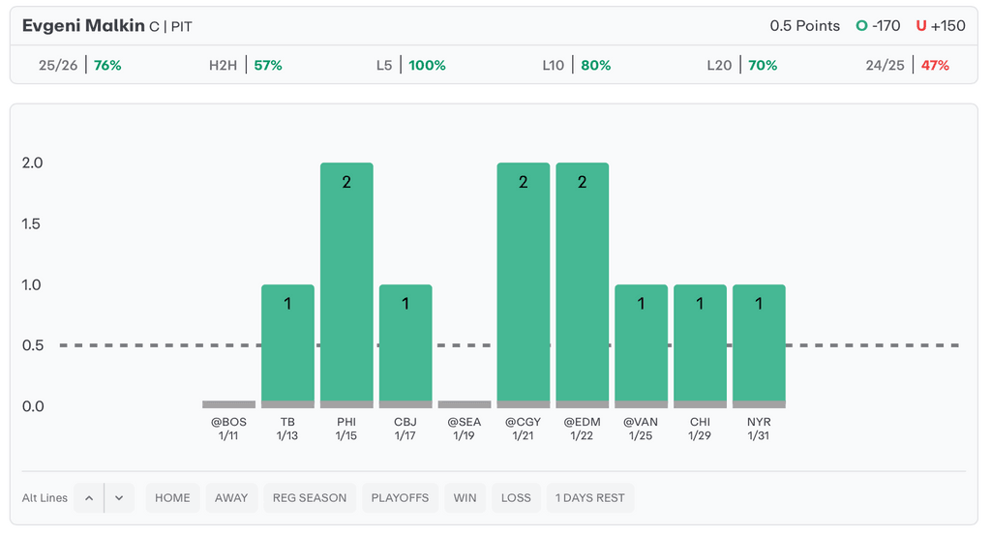Click the Evgeni Malkin player name
Viewport: 991px width, 535px height.
[83, 26]
